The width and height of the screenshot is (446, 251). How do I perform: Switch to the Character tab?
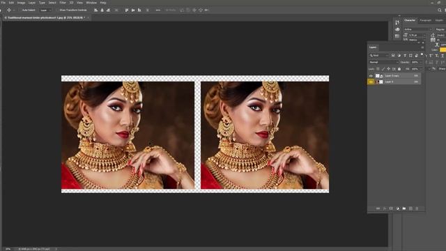point(410,20)
